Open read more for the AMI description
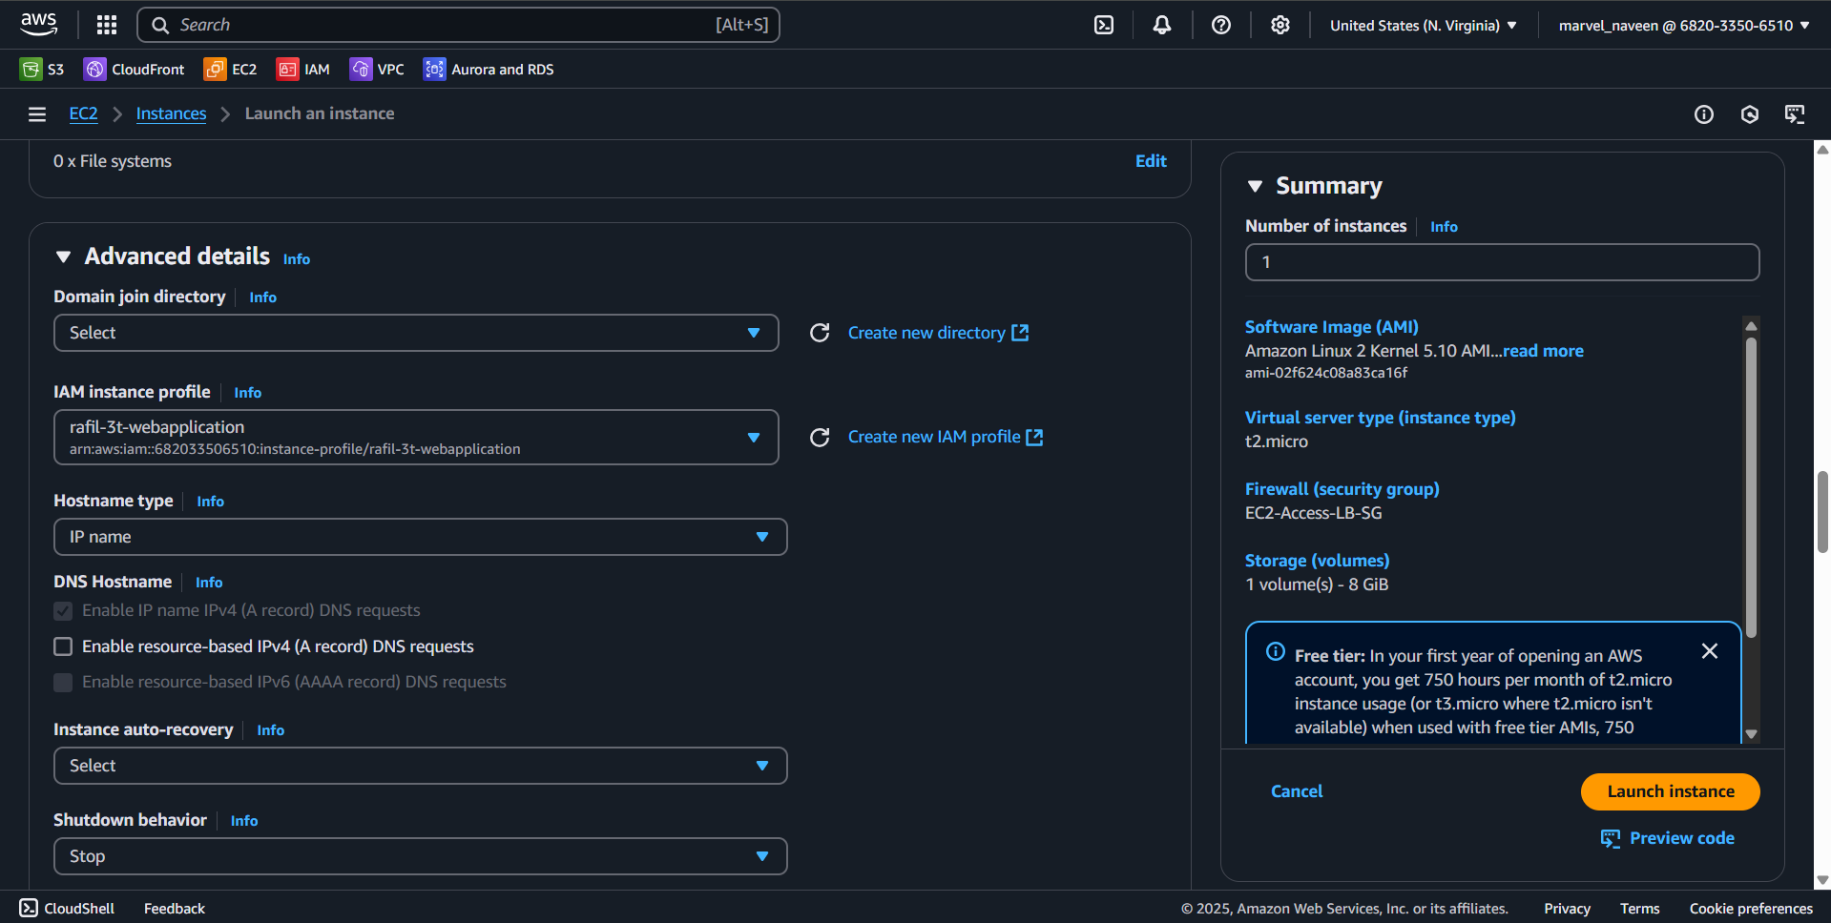Image resolution: width=1831 pixels, height=923 pixels. (x=1543, y=351)
